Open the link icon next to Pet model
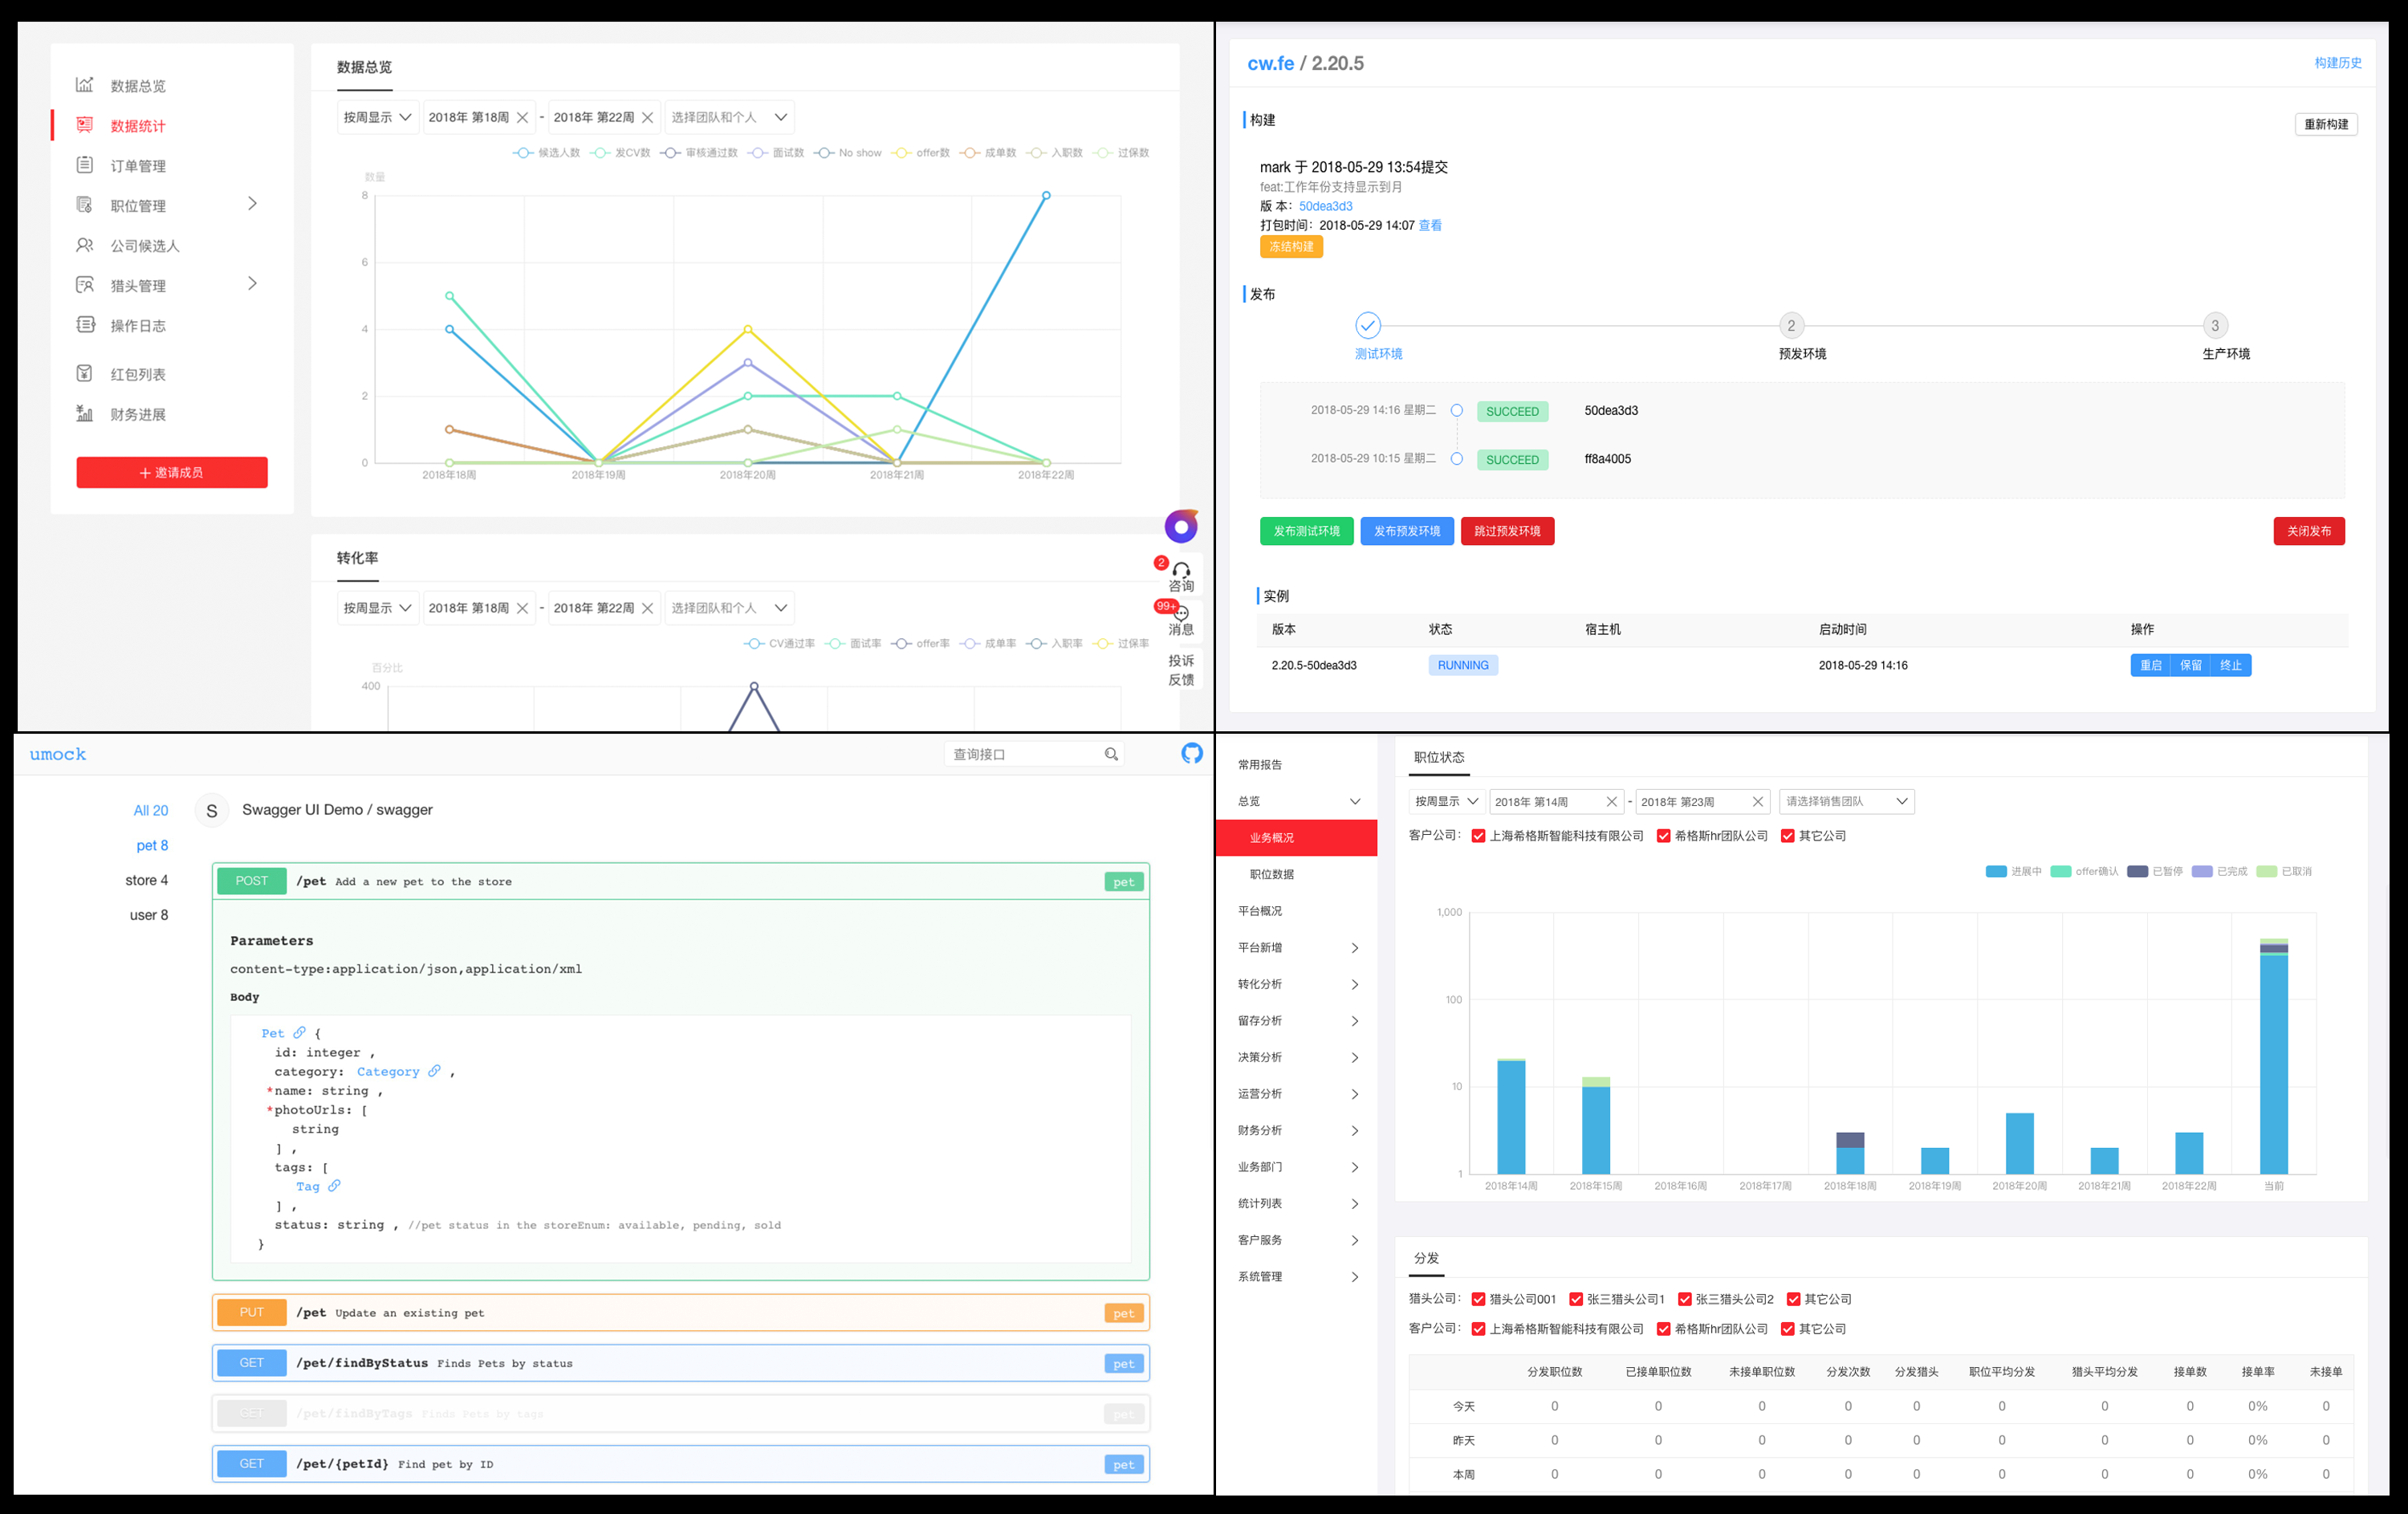 click(x=299, y=1032)
